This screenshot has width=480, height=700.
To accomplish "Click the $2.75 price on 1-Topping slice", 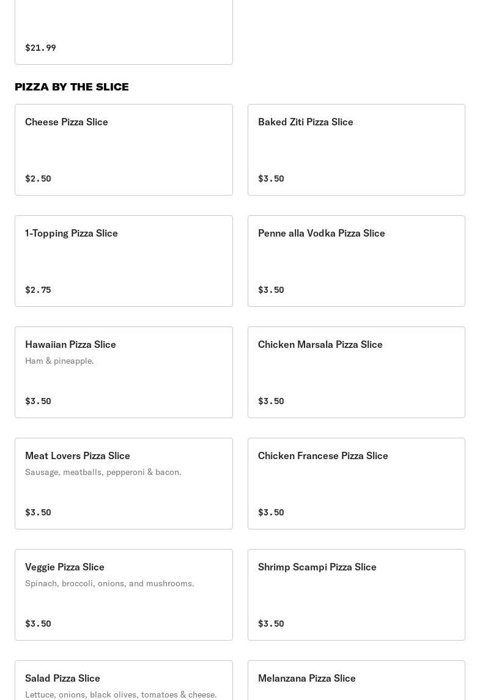I will [x=38, y=290].
